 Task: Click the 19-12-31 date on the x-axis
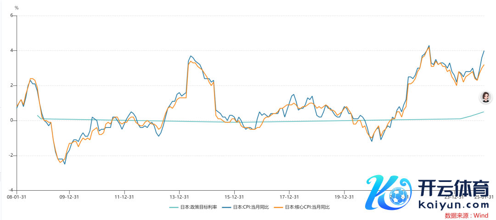(x=344, y=197)
